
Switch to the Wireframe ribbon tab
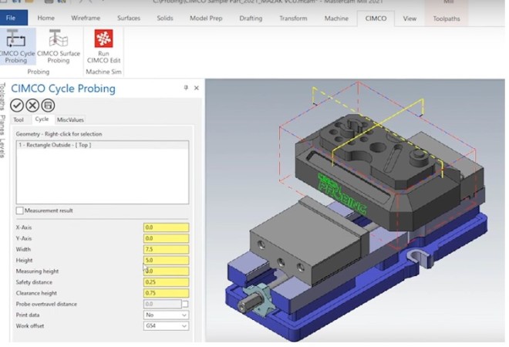coord(86,19)
